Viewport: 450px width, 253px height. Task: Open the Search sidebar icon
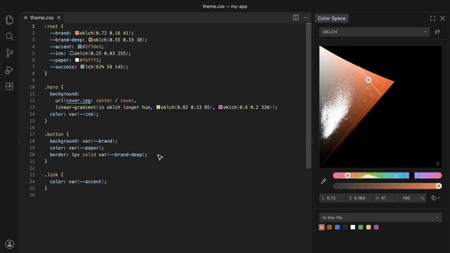click(x=9, y=37)
